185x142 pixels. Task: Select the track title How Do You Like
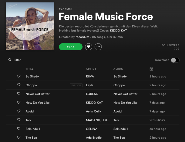point(38,102)
